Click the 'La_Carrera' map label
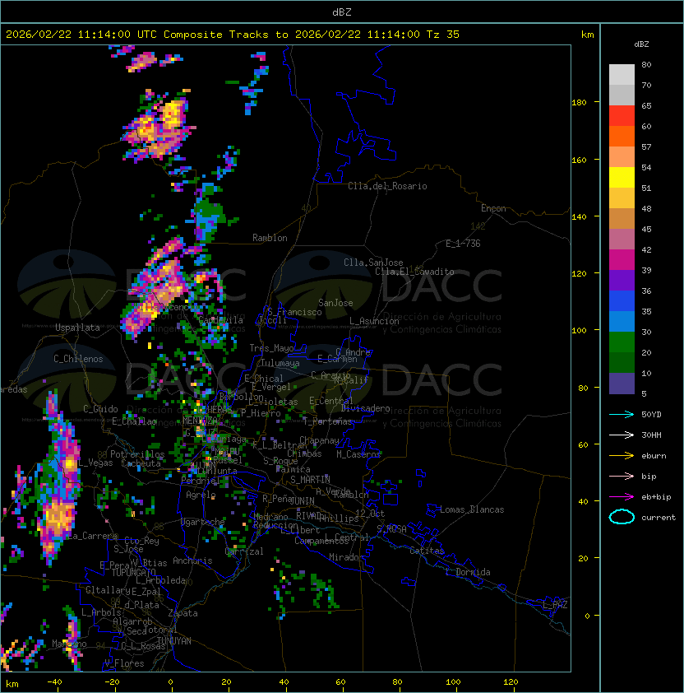This screenshot has height=693, width=684. click(93, 536)
